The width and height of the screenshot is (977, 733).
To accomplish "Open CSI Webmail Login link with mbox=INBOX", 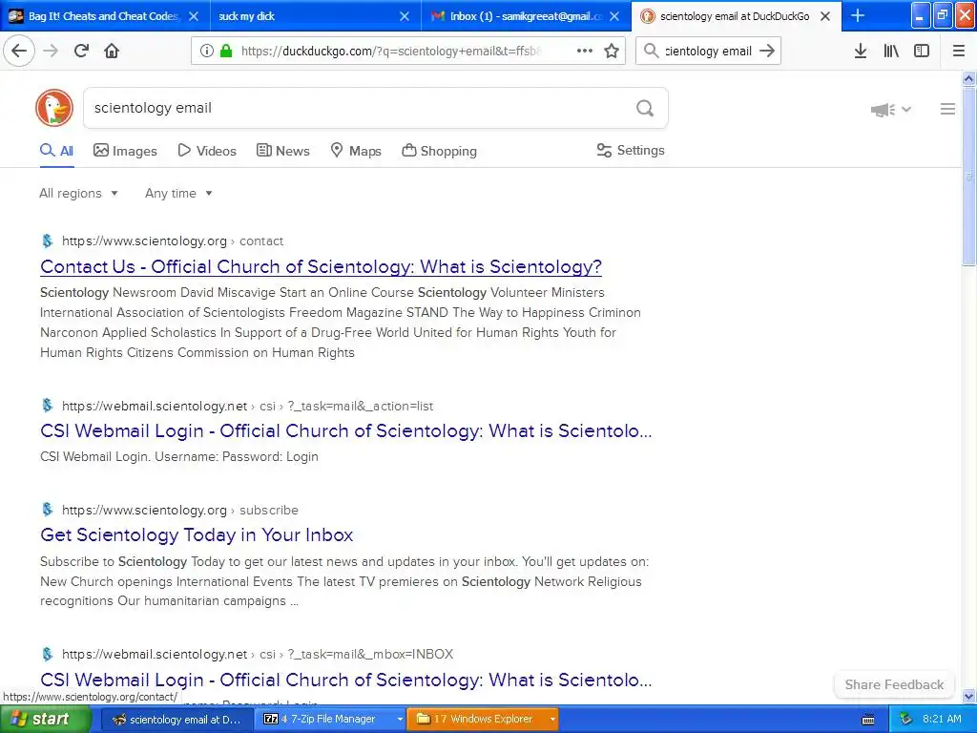I will [x=345, y=680].
